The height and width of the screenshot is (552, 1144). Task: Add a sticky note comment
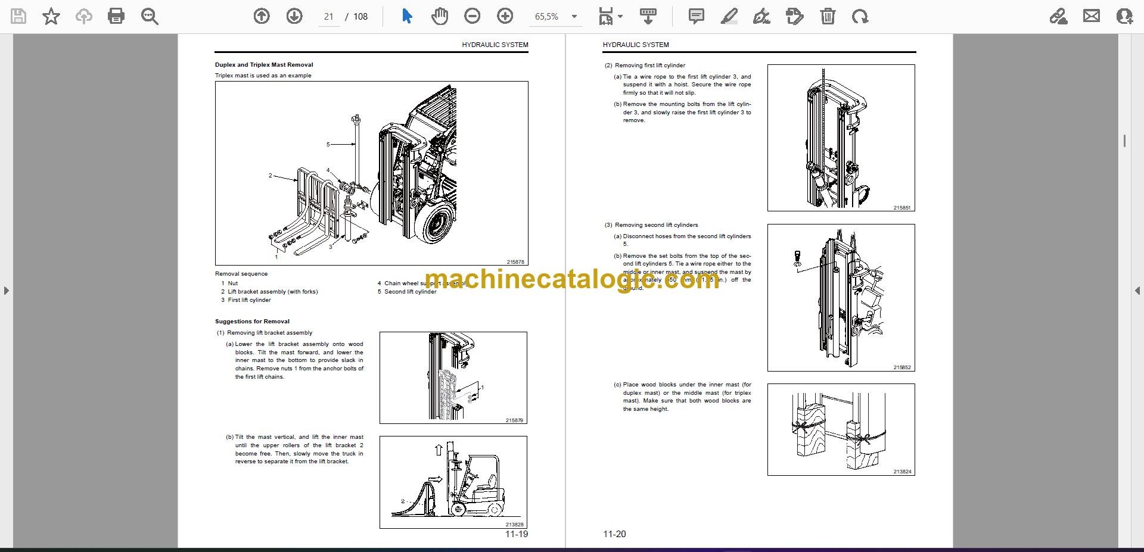click(x=696, y=16)
